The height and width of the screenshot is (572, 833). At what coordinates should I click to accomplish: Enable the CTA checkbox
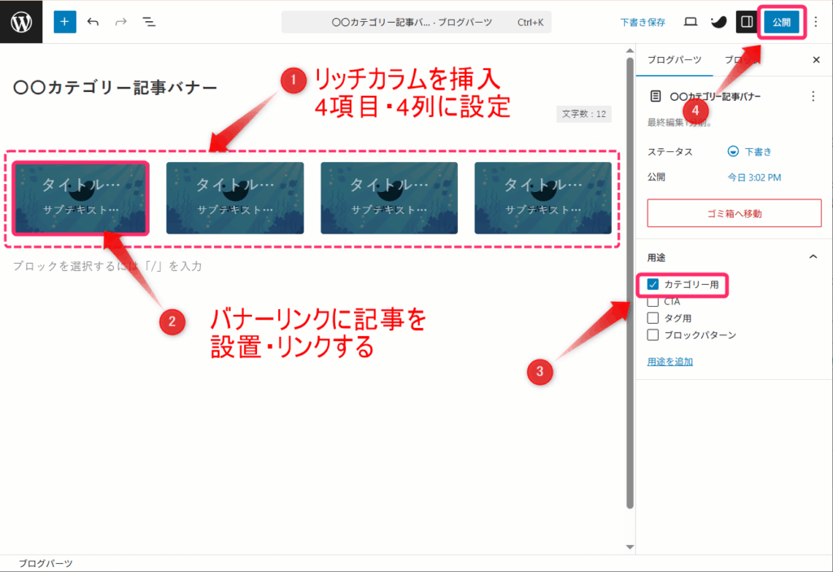pos(653,302)
